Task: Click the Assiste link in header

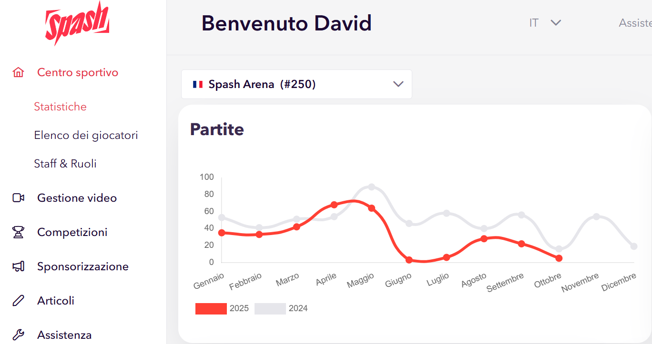Action: 635,23
